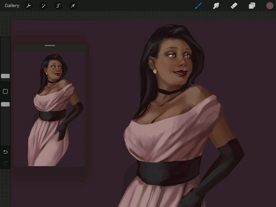Select the Smudge tool
276x207 pixels.
click(x=216, y=6)
